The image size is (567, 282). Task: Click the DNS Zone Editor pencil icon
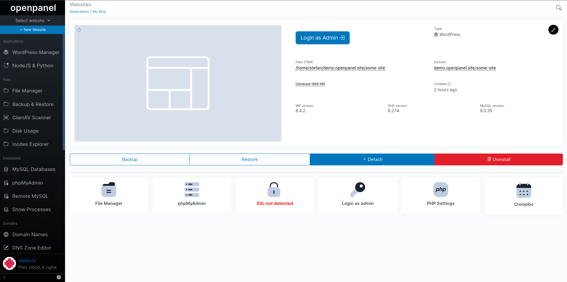[6, 248]
